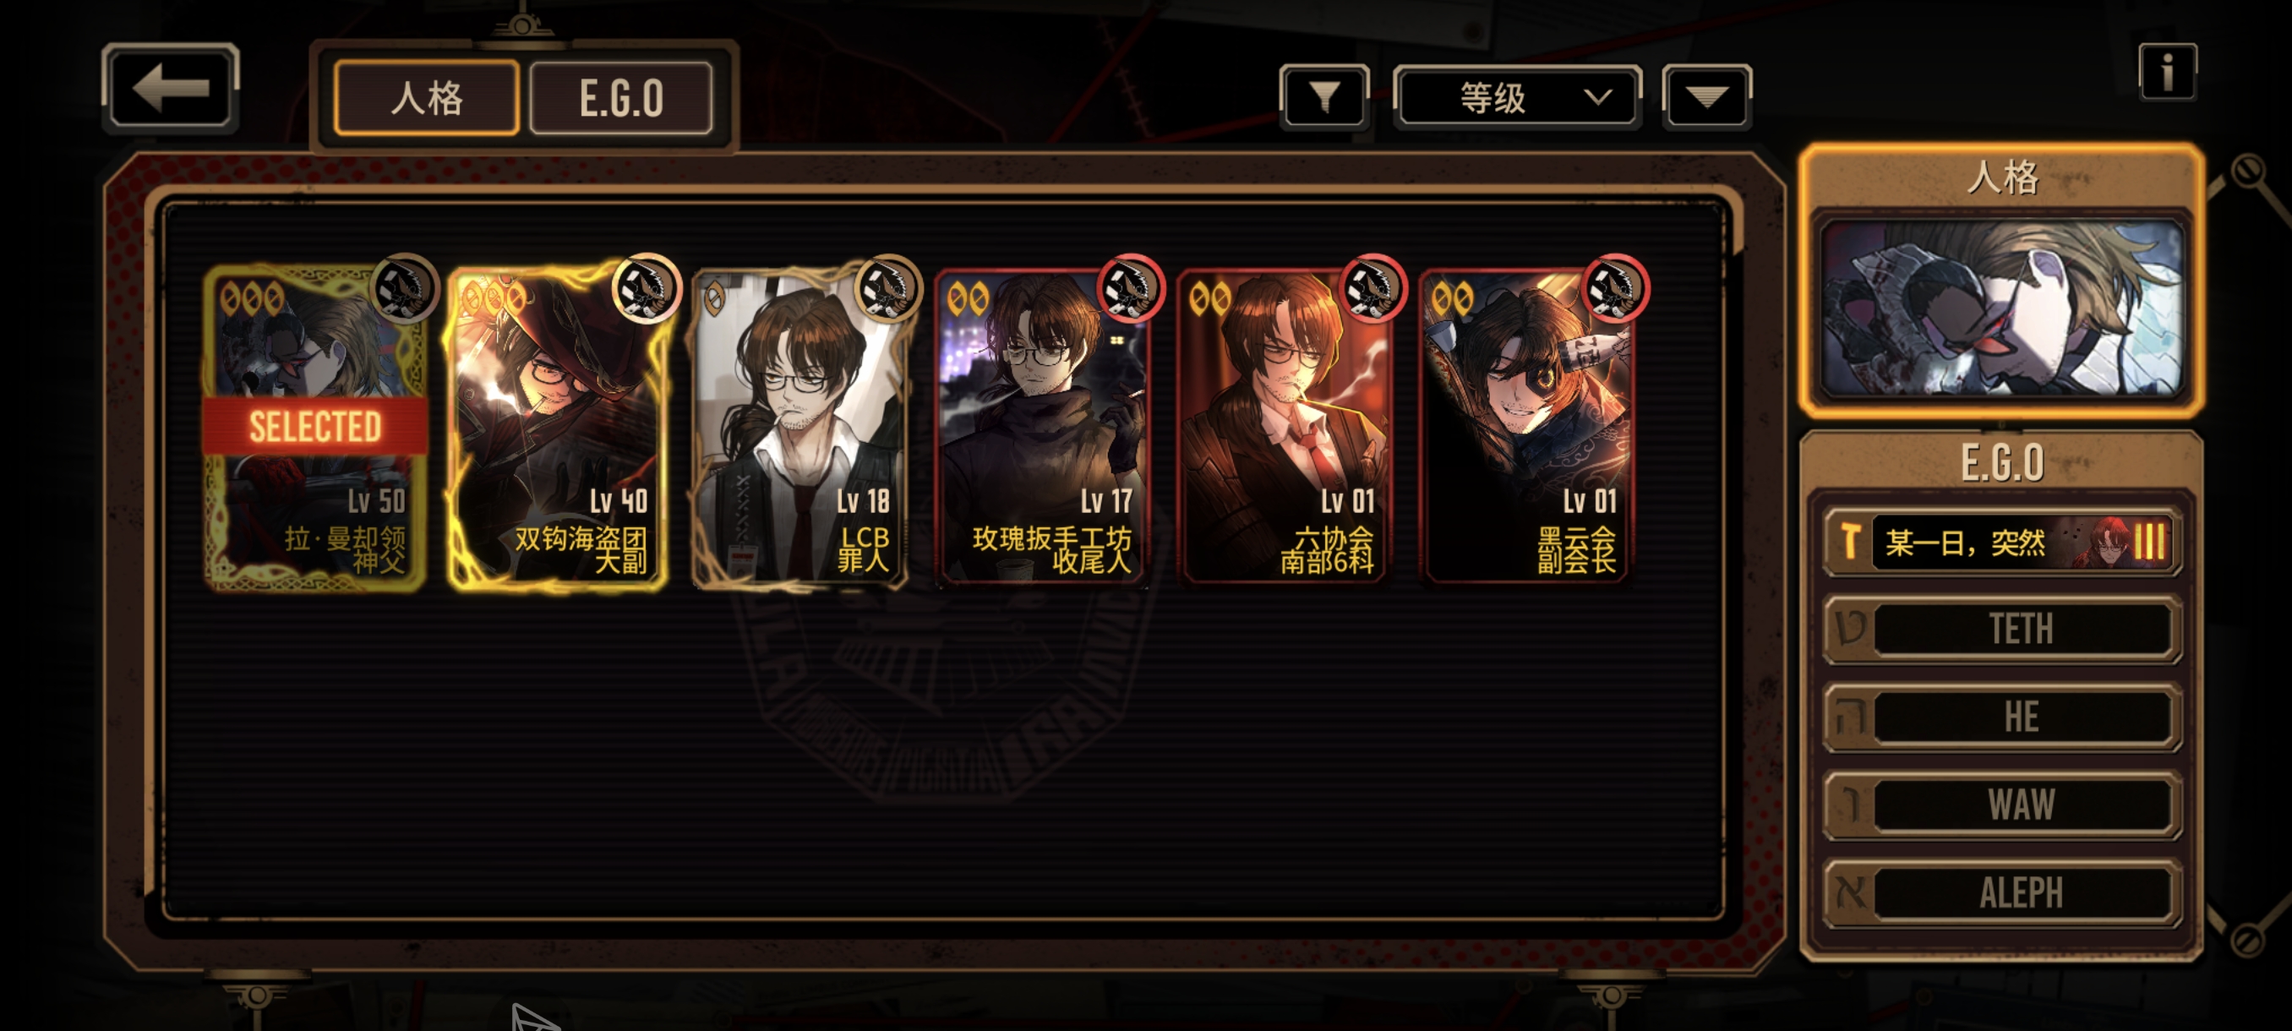The width and height of the screenshot is (2292, 1031).
Task: Go back with the left arrow button
Action: [x=170, y=88]
